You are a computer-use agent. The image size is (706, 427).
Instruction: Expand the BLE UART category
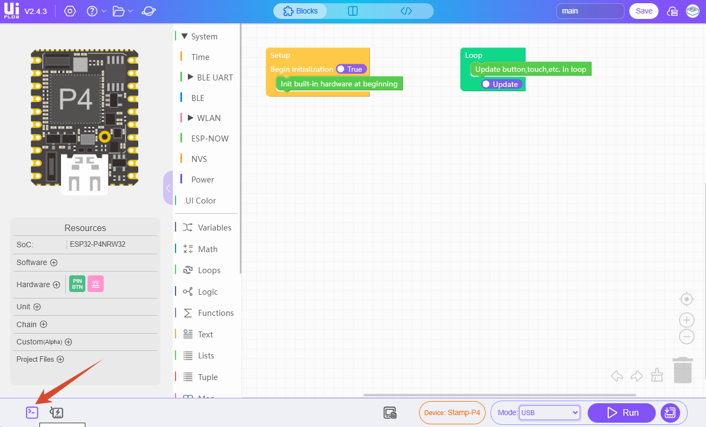tap(190, 77)
